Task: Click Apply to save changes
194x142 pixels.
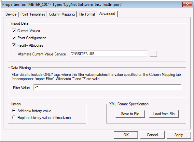Action: point(179,135)
